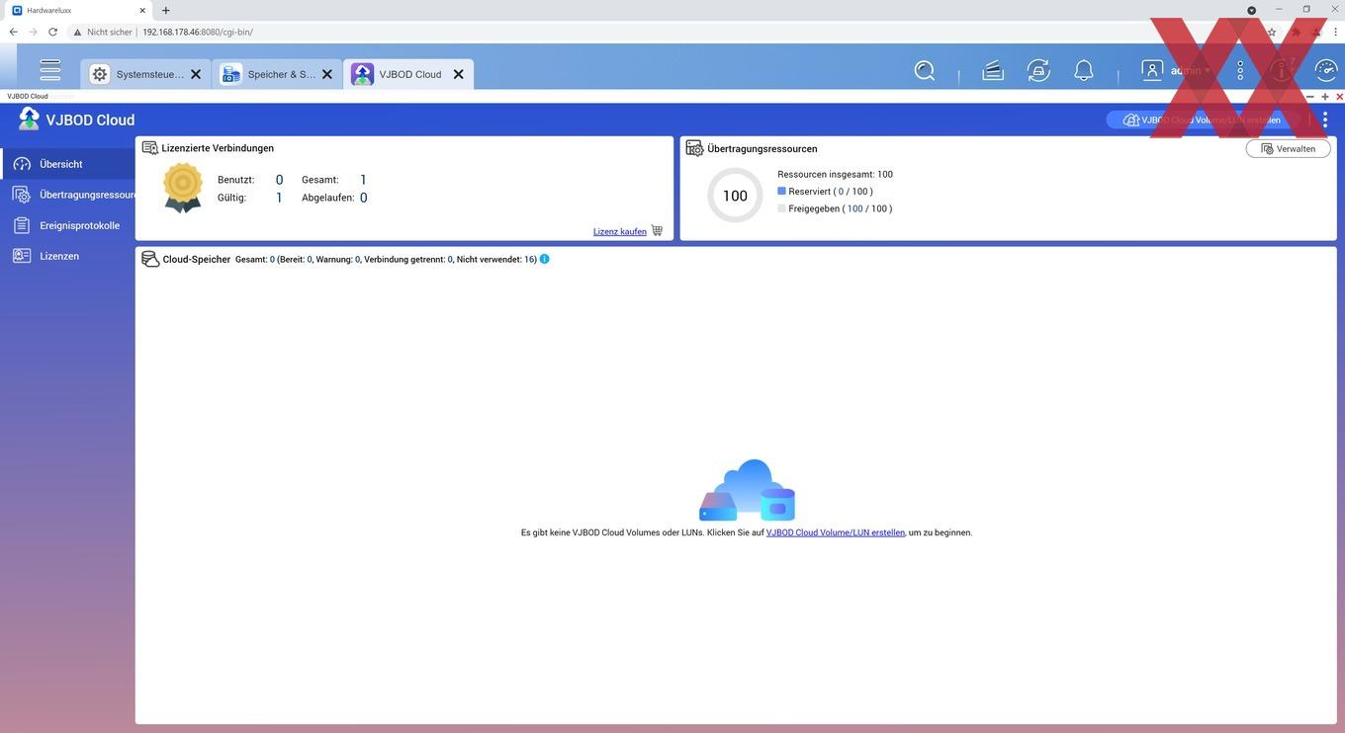Click the 100 resources ring gauge
The height and width of the screenshot is (733, 1345).
coord(735,196)
